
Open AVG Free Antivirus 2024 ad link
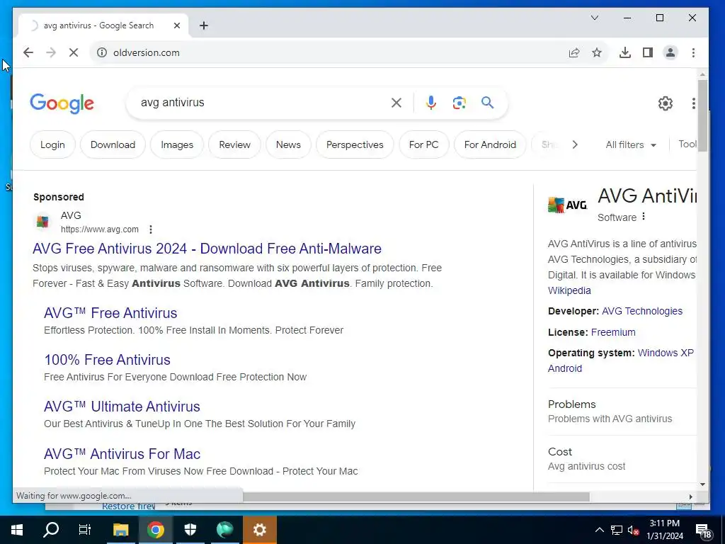207,249
